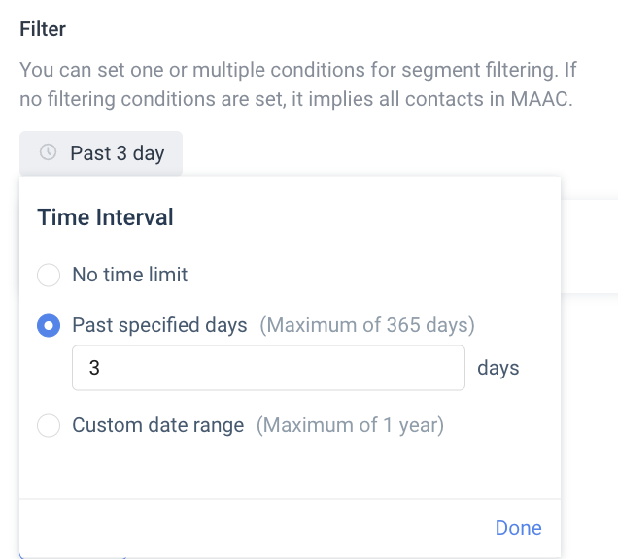Image resolution: width=618 pixels, height=559 pixels.
Task: Click the "No time limit" option label
Action: 130,275
